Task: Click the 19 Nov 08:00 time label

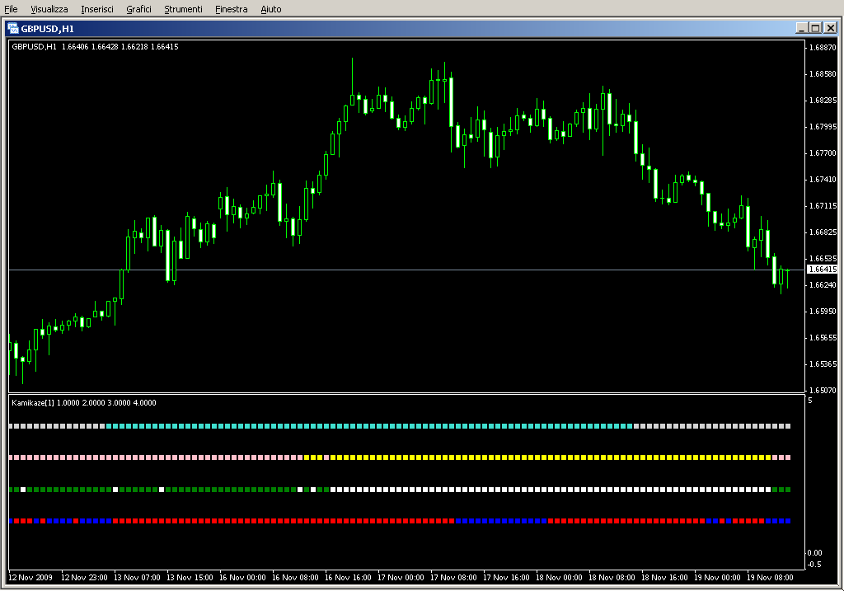Action: click(x=770, y=578)
